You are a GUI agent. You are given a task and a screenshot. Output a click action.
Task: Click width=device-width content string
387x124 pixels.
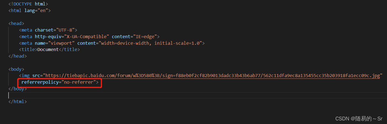tap(151, 43)
